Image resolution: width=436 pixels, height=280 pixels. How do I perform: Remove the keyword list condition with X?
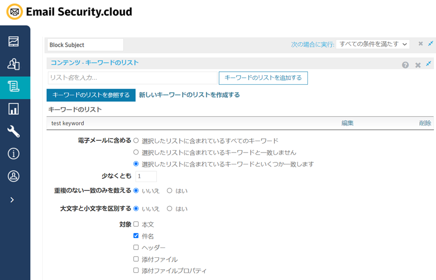(x=418, y=64)
